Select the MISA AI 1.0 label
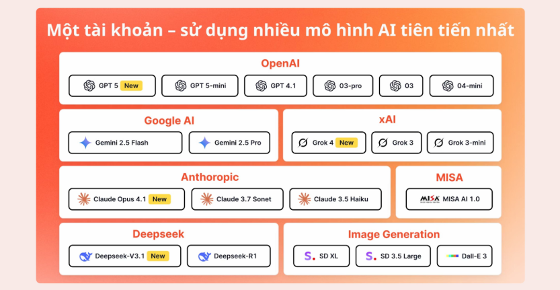This screenshot has width=560, height=290. click(x=461, y=199)
